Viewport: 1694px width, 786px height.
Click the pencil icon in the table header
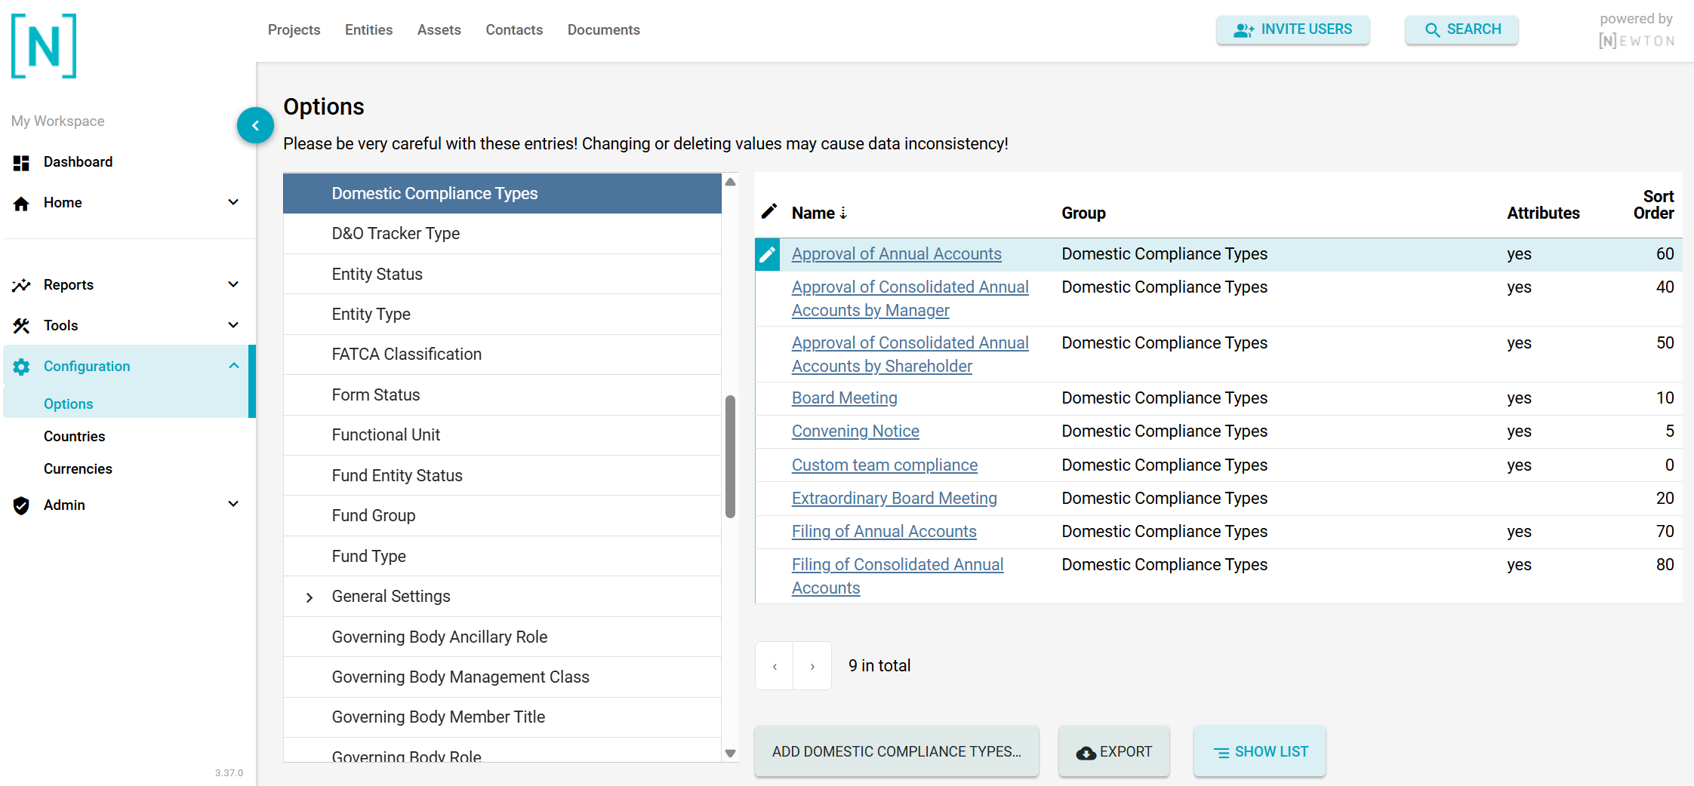tap(768, 211)
